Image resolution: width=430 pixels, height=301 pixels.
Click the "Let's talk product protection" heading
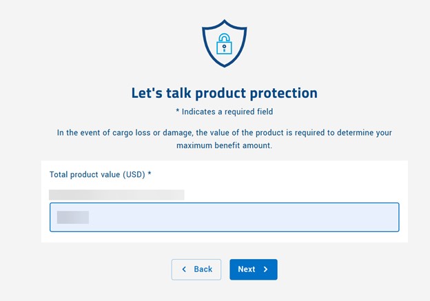tap(224, 92)
